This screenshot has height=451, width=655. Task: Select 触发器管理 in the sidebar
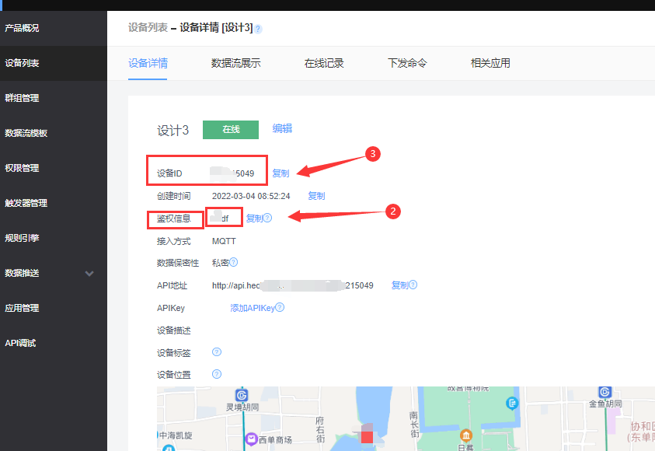point(27,203)
